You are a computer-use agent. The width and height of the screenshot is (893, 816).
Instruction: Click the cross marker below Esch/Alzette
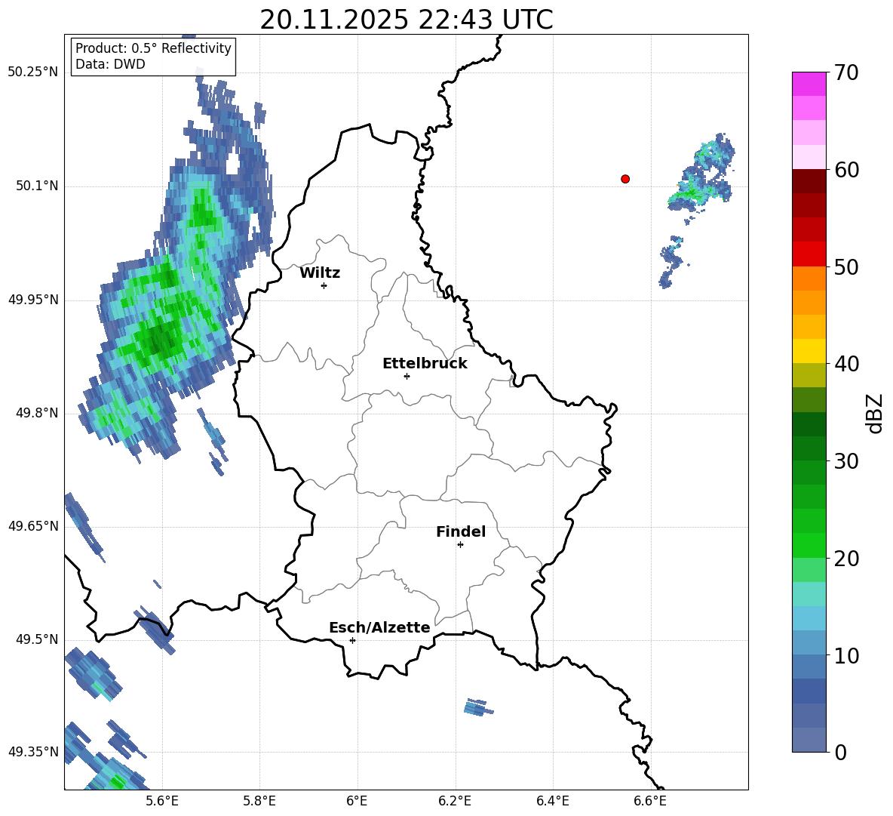352,640
